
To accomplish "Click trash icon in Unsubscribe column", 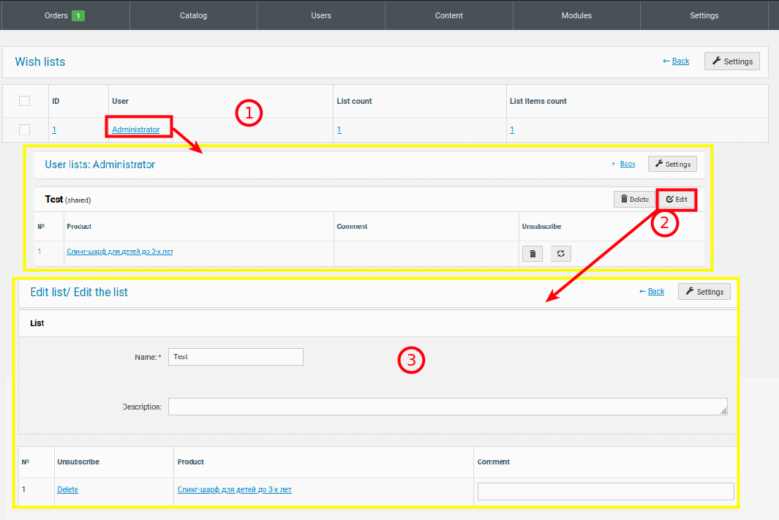I will [x=532, y=253].
